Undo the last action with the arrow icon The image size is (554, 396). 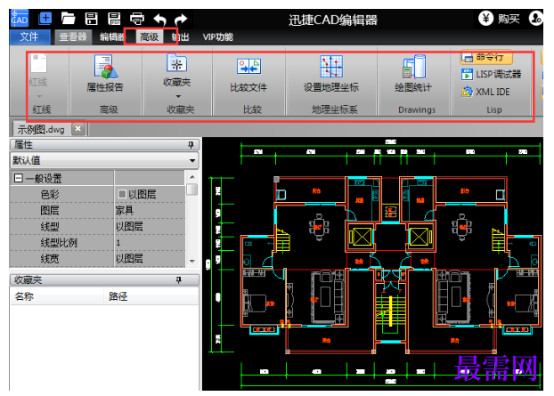[x=159, y=19]
